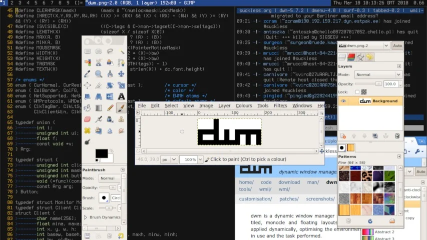Select the Pencil tool

pos(110,108)
